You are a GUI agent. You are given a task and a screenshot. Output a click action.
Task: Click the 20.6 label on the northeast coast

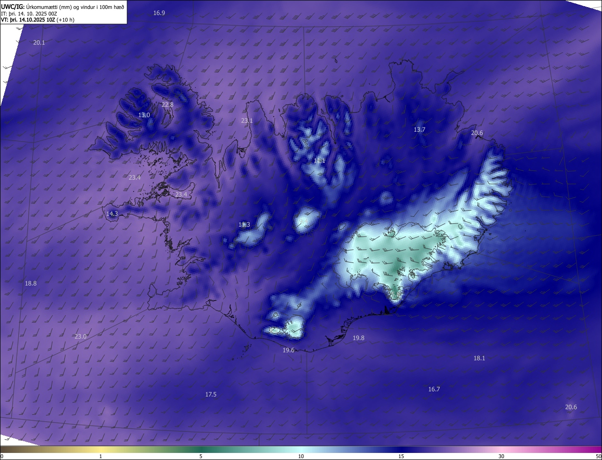(x=477, y=133)
